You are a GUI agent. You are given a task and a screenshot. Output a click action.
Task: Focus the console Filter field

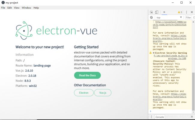pos(188,17)
